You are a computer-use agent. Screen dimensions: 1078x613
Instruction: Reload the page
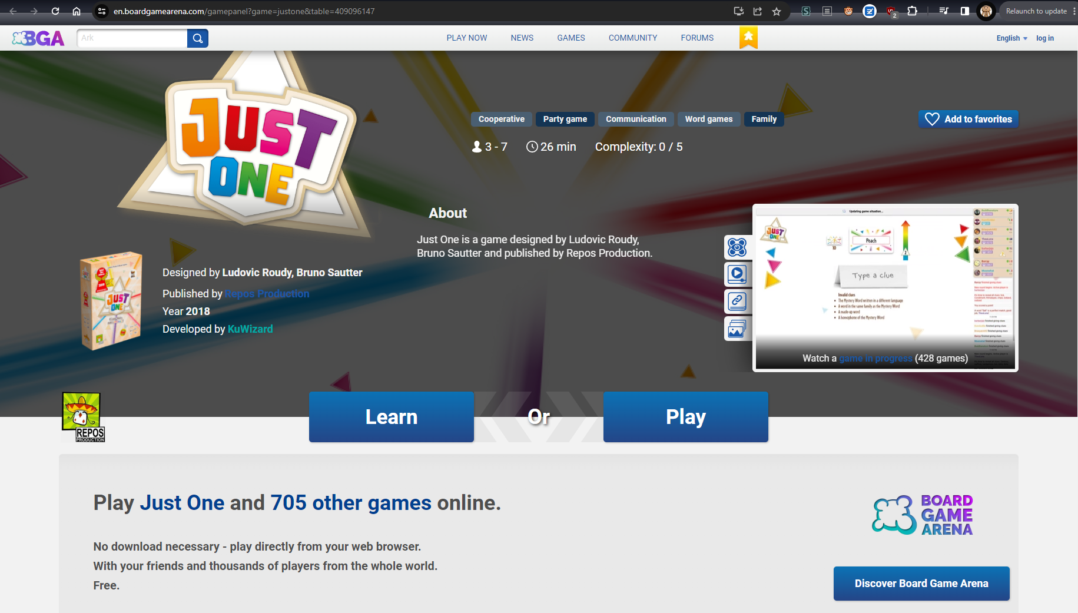coord(55,11)
